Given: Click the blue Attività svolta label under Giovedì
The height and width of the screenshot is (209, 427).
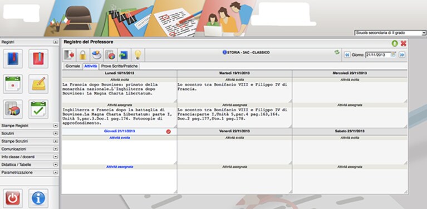Looking at the screenshot, I should [x=120, y=138].
